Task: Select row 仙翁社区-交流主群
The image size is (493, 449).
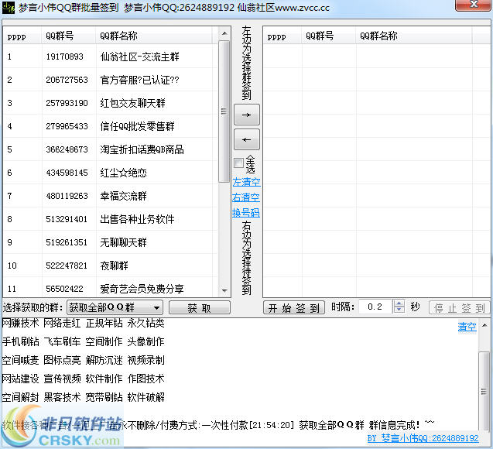Action: [110, 57]
